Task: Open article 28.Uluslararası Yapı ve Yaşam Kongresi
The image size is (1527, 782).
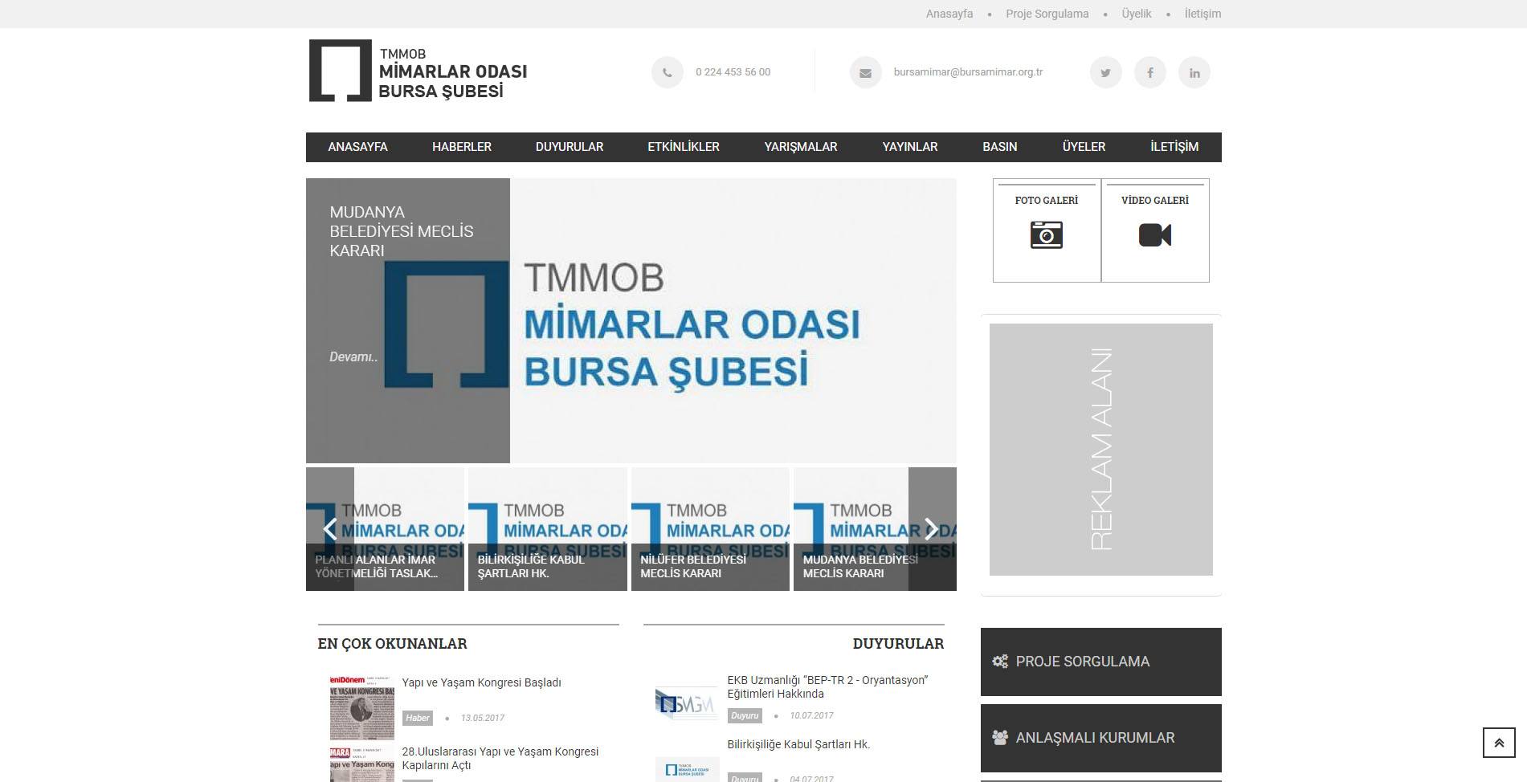Action: 500,759
